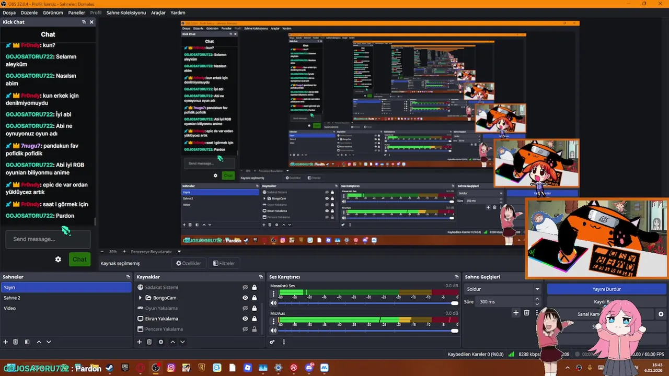Open the Araçlar menu

tap(158, 13)
